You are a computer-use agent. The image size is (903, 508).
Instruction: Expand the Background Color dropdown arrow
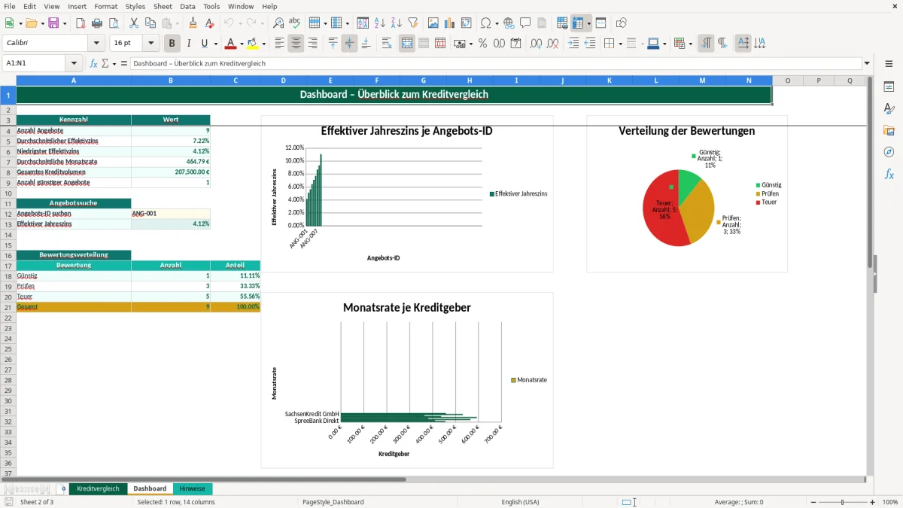(263, 44)
